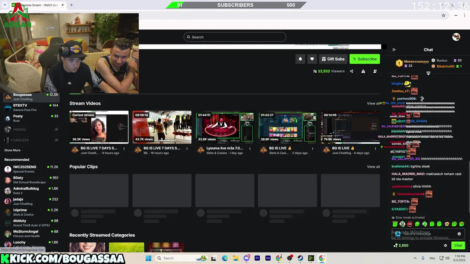Screen dimensions: 470x264
Task: Click the heart follow icon
Action: tap(312, 59)
